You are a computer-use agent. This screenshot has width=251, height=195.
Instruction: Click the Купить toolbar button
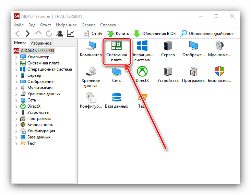[x=118, y=34]
